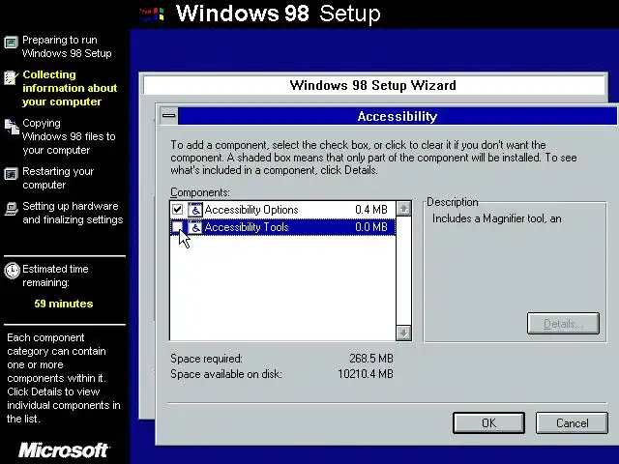This screenshot has height=464, width=619.
Task: Click the Copying Windows 98 files icon
Action: (12, 127)
